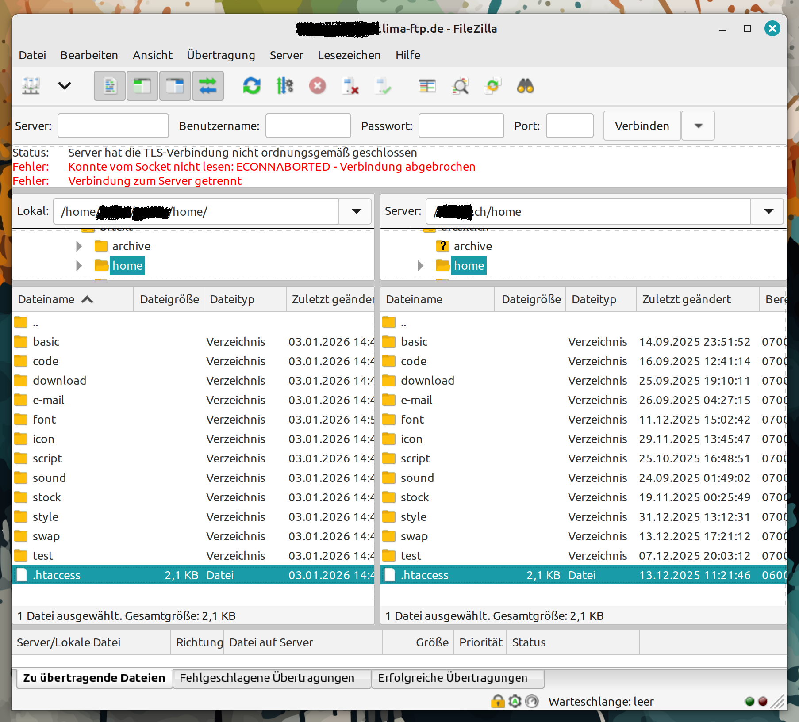Screen dimensions: 799x722
Task: Click the encryption lock status icon
Action: click(x=498, y=701)
